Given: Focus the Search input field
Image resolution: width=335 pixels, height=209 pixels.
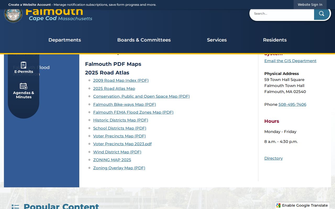Looking at the screenshot, I should 282,14.
